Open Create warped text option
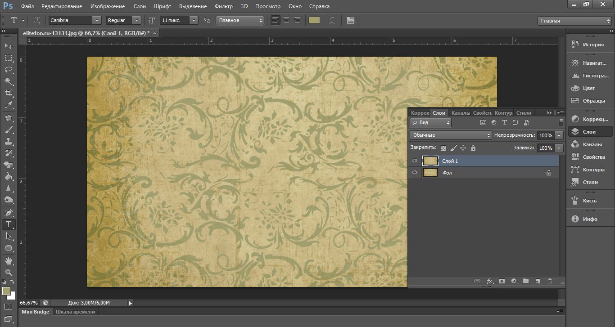 332,20
